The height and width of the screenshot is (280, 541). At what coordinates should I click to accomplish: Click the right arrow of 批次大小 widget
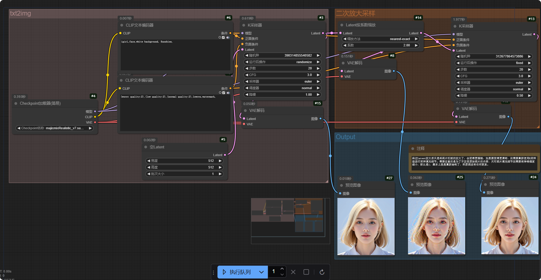pyautogui.click(x=220, y=174)
